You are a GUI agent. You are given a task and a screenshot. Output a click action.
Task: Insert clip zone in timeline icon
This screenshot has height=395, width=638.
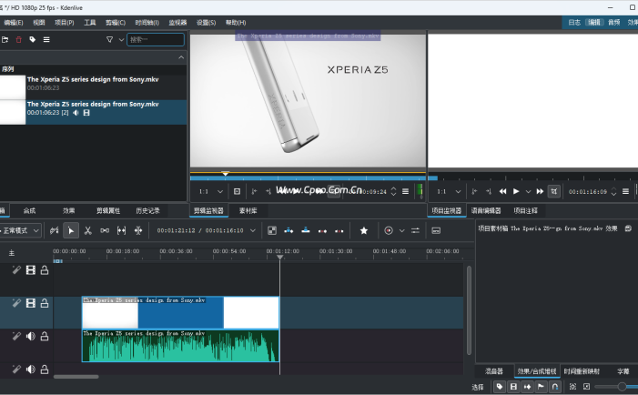(289, 230)
